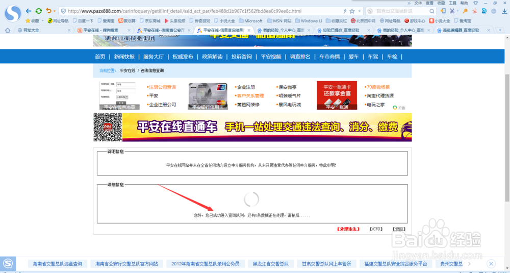Open 调查排名 in the navigation bar
Image resolution: width=510 pixels, height=273 pixels.
coord(300,57)
